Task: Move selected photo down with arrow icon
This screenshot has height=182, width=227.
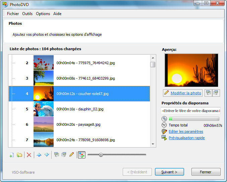Action: pos(47,155)
